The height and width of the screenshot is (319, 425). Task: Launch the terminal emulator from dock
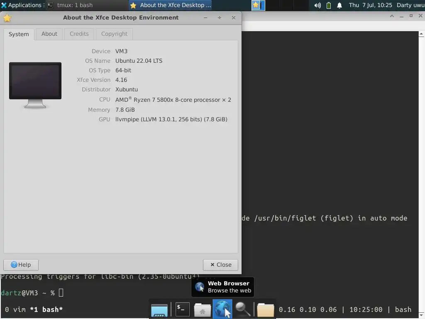pyautogui.click(x=183, y=309)
